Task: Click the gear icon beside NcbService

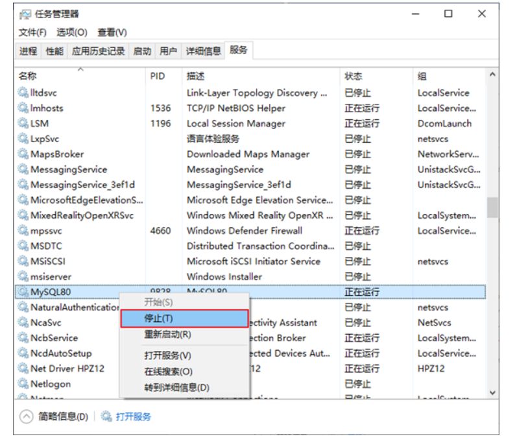Action: [x=23, y=338]
